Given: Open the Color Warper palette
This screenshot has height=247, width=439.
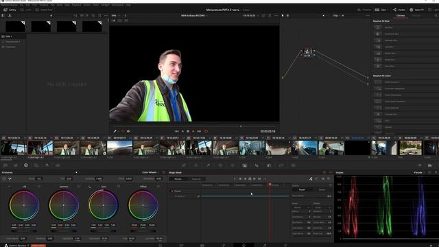Looking at the screenshot, I should point(195,165).
